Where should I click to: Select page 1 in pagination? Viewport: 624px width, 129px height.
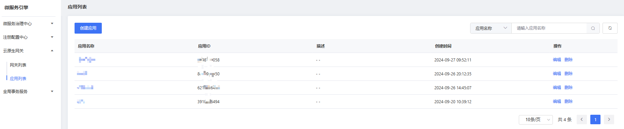pos(595,119)
